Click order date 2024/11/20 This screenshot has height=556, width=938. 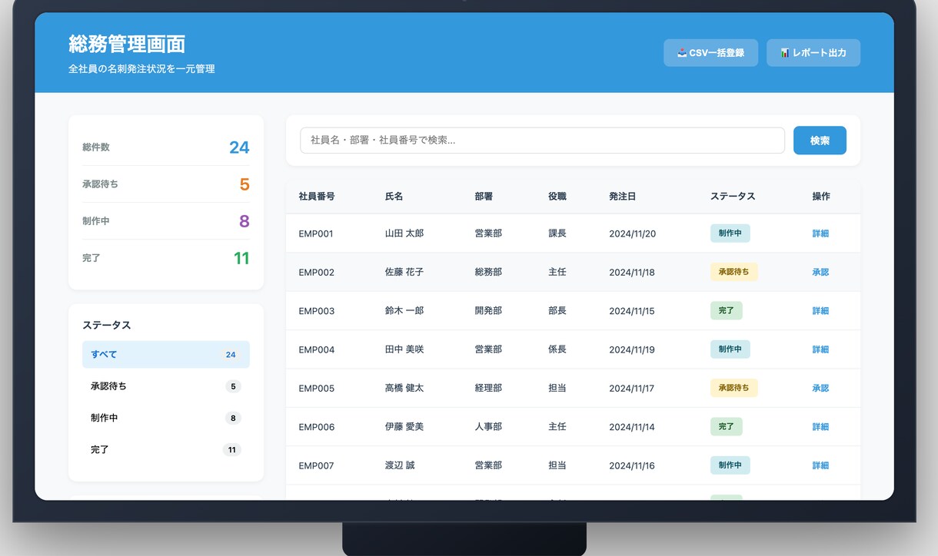coord(633,234)
